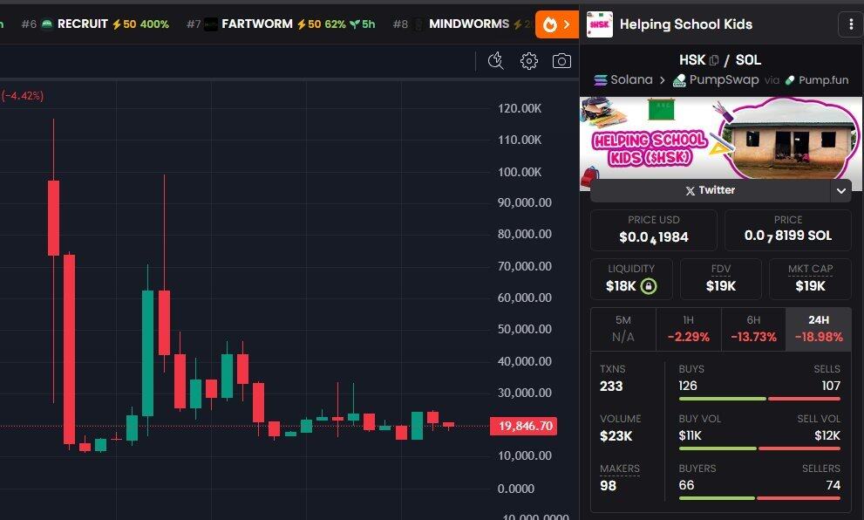Click the buys versus sells ratio bar
This screenshot has width=864, height=520.
[760, 399]
